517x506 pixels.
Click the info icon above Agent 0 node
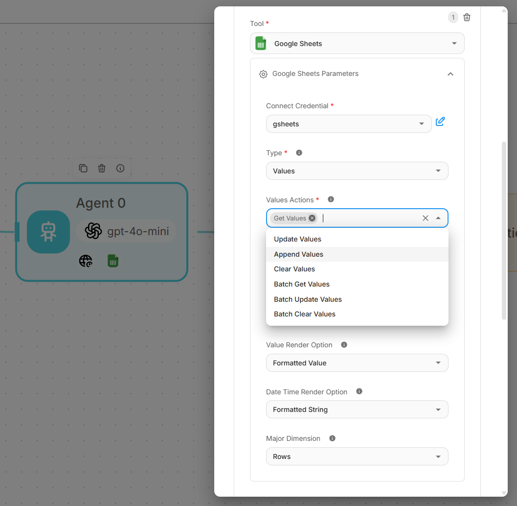click(x=120, y=169)
